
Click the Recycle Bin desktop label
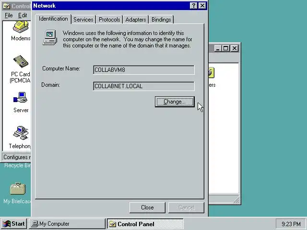coord(18,165)
